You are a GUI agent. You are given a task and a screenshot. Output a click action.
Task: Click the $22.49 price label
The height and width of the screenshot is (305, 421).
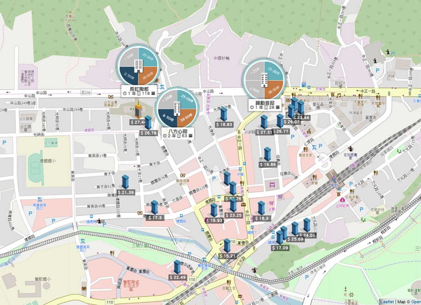(x=178, y=277)
